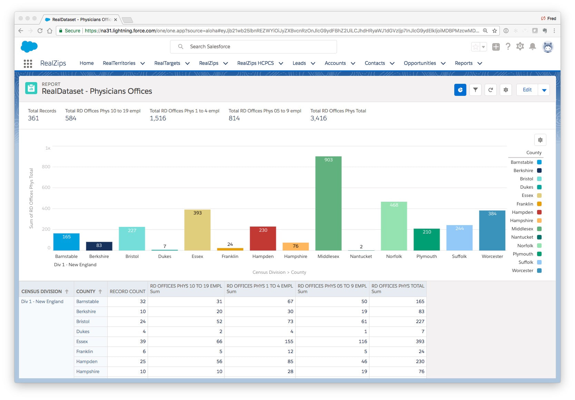Screen dimensions: 575x400
Task: Click the Search Salesforce input field
Action: (254, 47)
